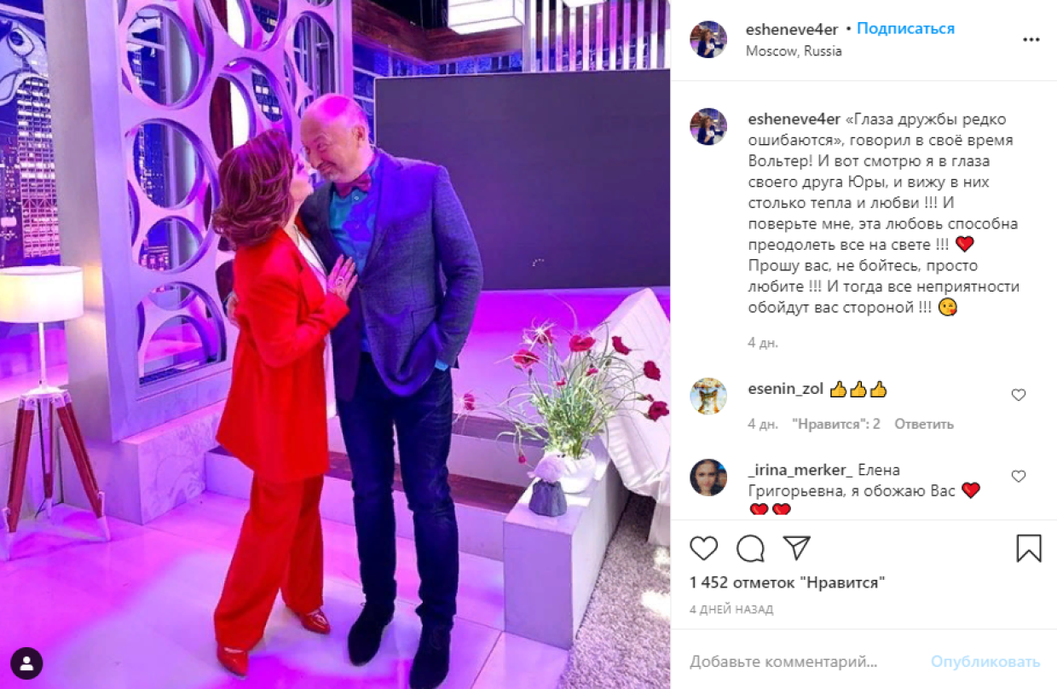
Task: Like the _irina_merker_ comment
Action: pyautogui.click(x=1018, y=476)
